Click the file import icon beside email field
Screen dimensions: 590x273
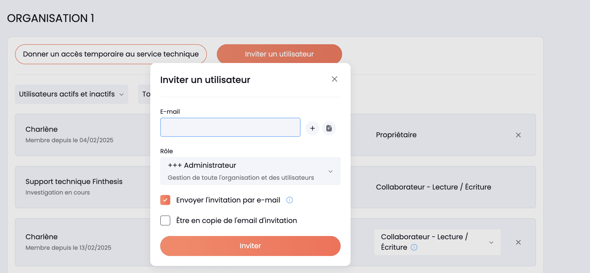329,128
